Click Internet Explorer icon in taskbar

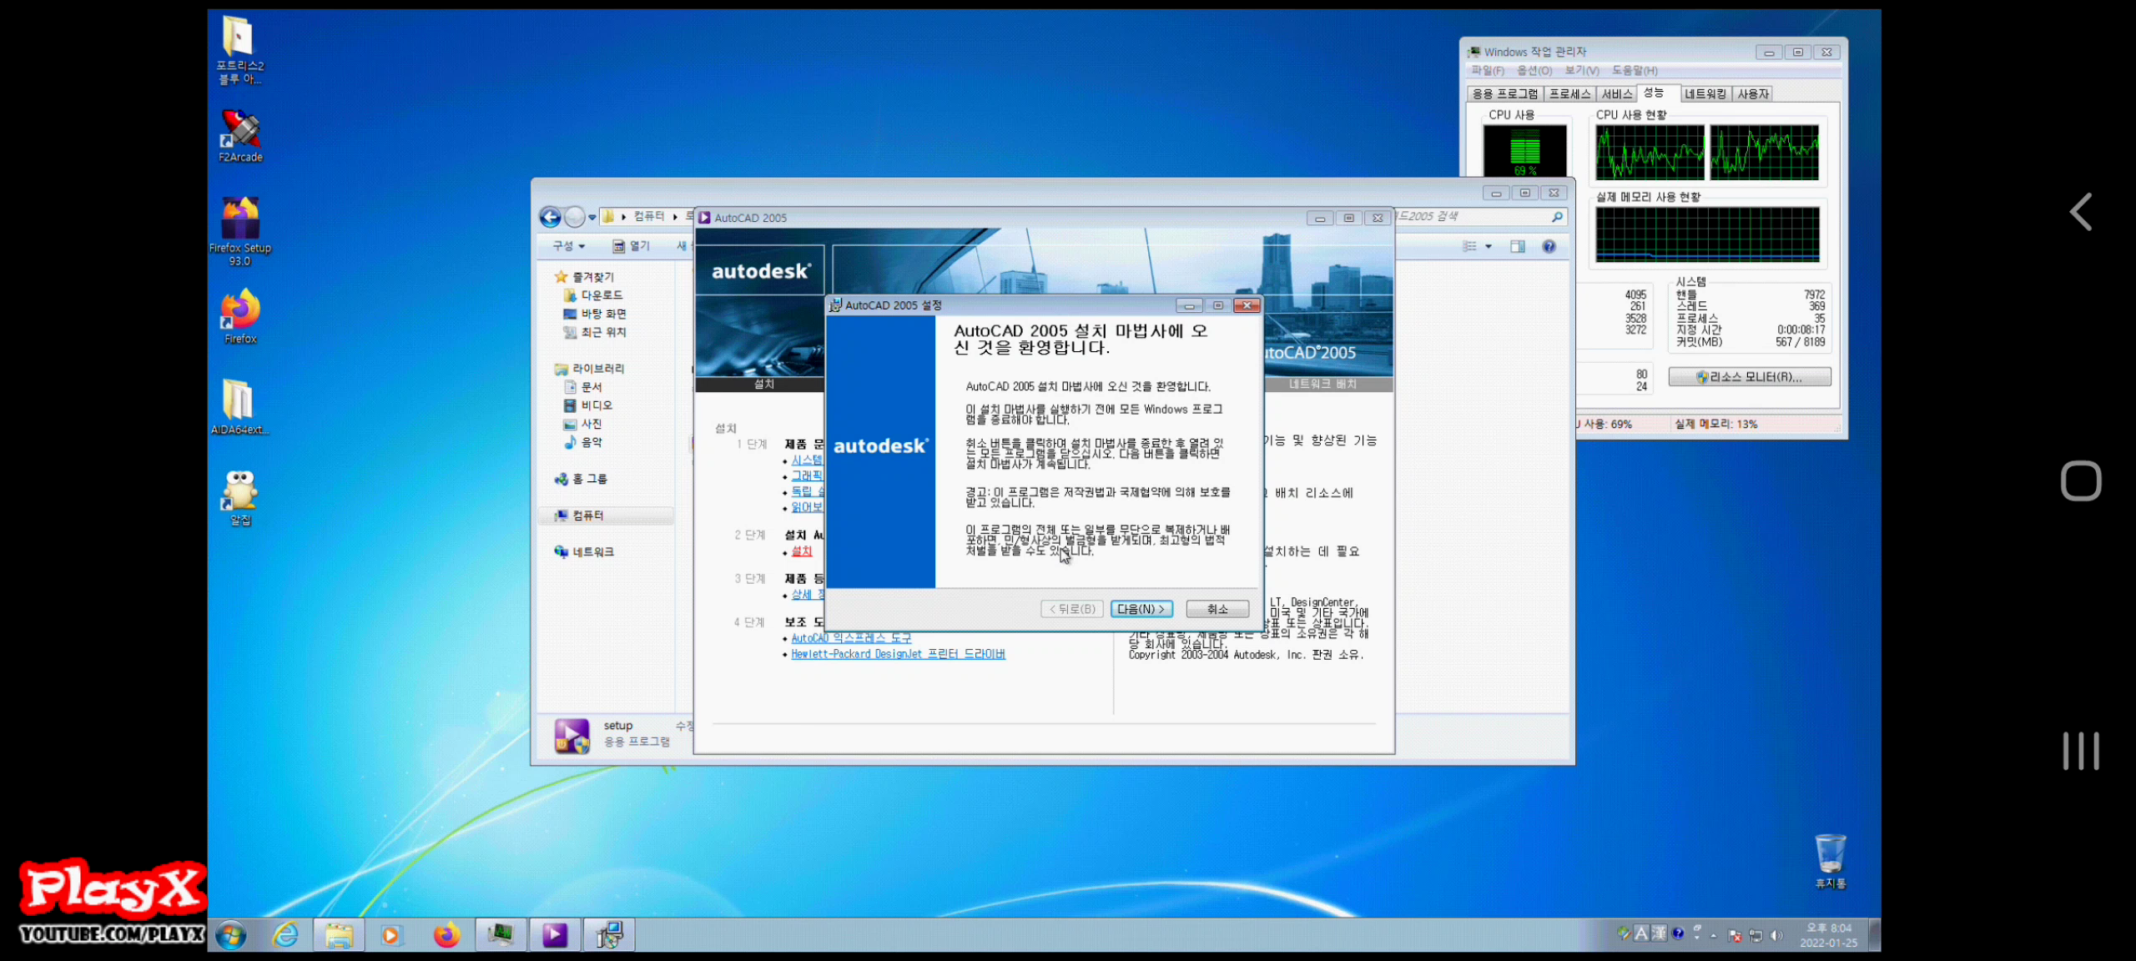(x=286, y=935)
